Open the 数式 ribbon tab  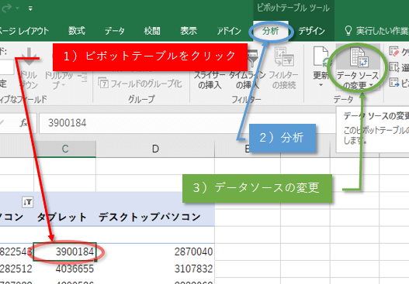pyautogui.click(x=76, y=31)
